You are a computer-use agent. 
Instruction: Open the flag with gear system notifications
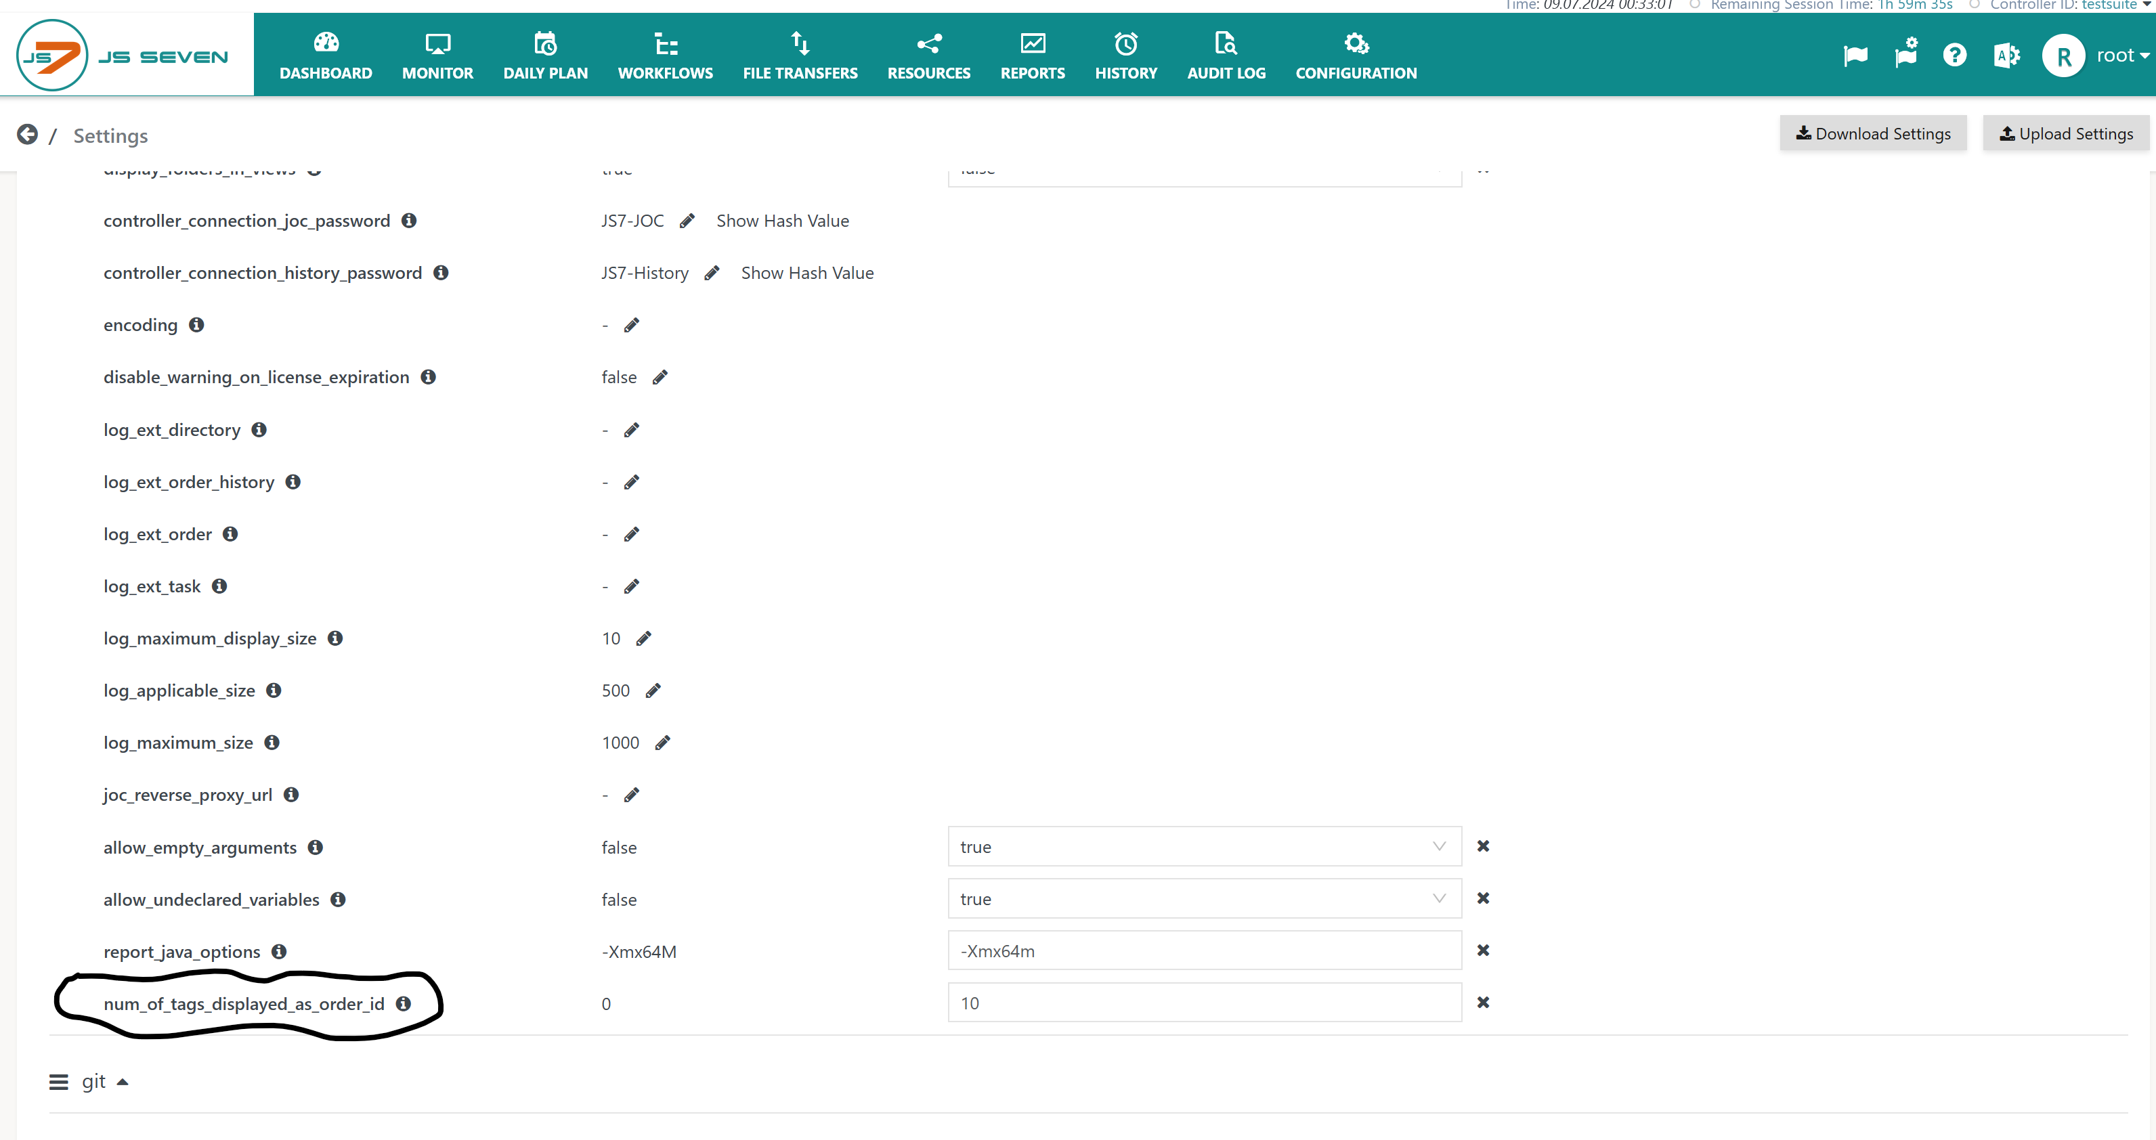(1905, 53)
